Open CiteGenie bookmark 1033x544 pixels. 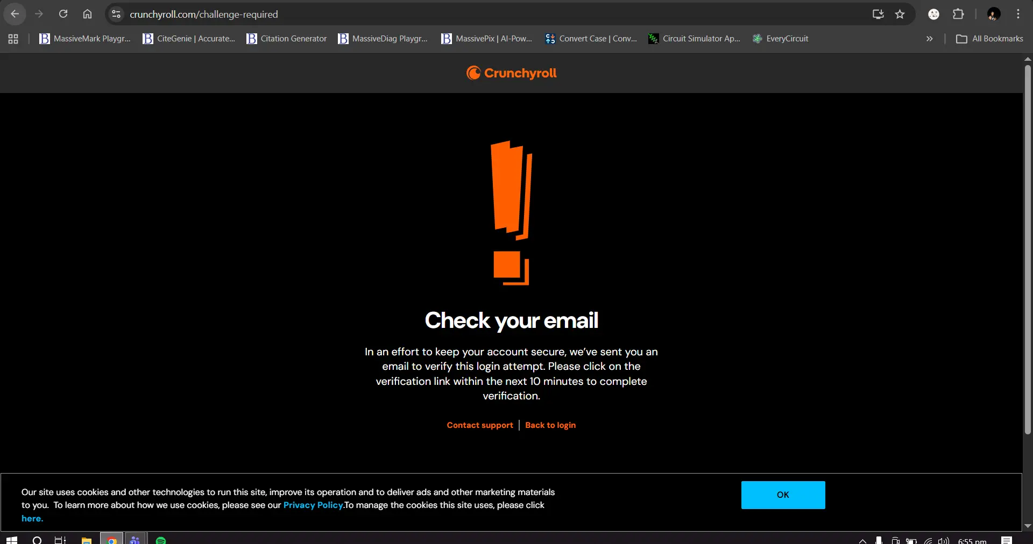tap(189, 39)
